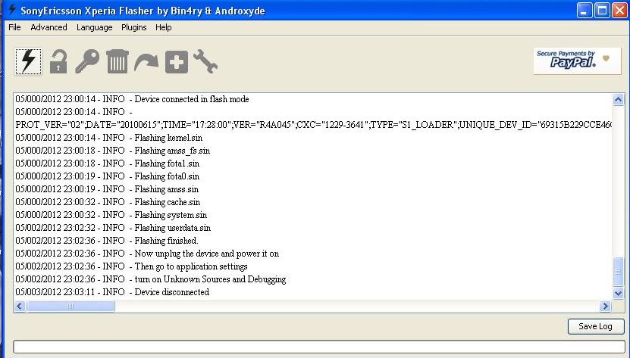Open the Language menu

[95, 27]
